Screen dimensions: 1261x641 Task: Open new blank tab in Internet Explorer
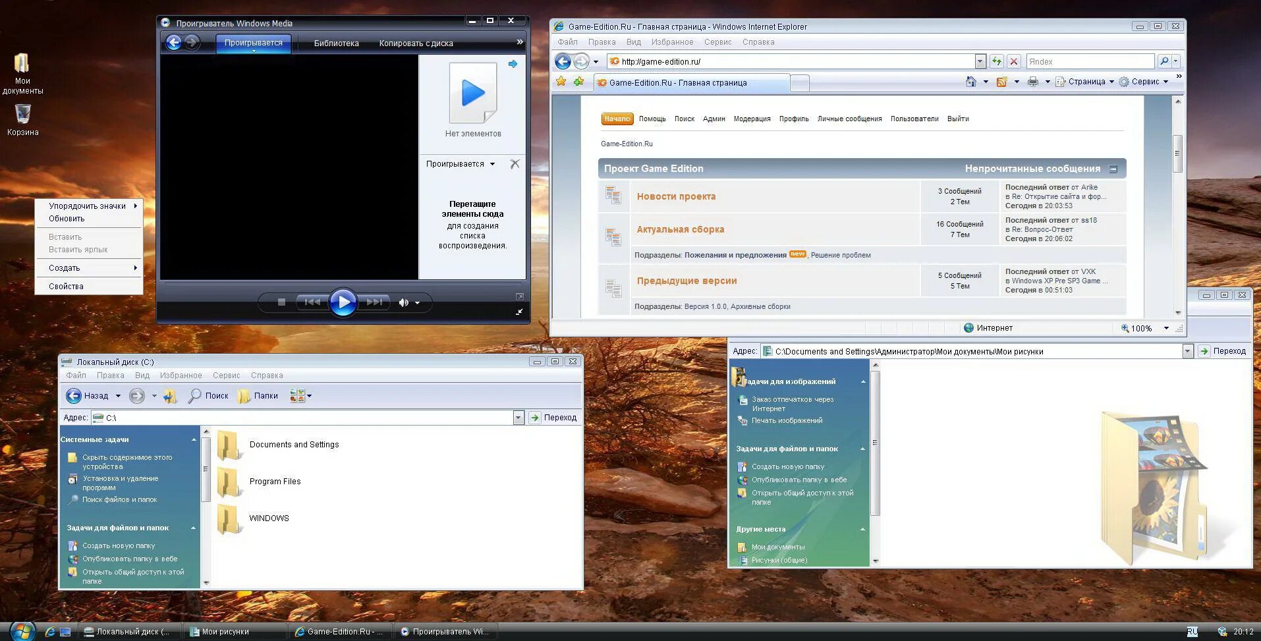click(x=799, y=83)
